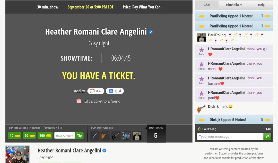Click Dick_k username in chat
This screenshot has width=278, height=163.
213,107
